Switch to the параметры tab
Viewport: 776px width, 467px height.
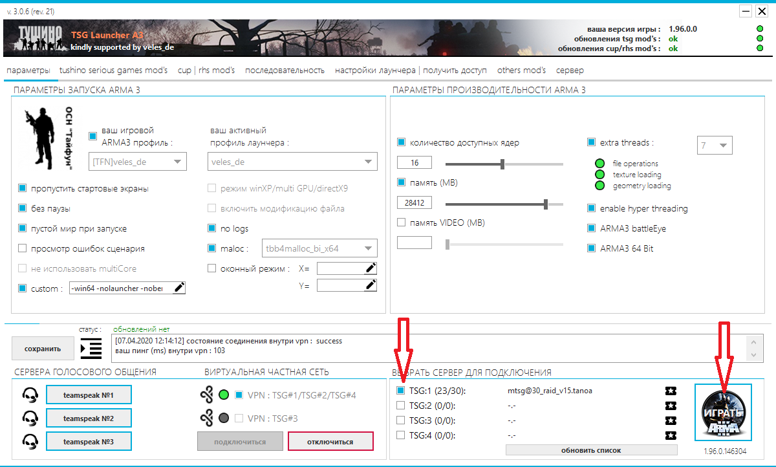pos(27,70)
